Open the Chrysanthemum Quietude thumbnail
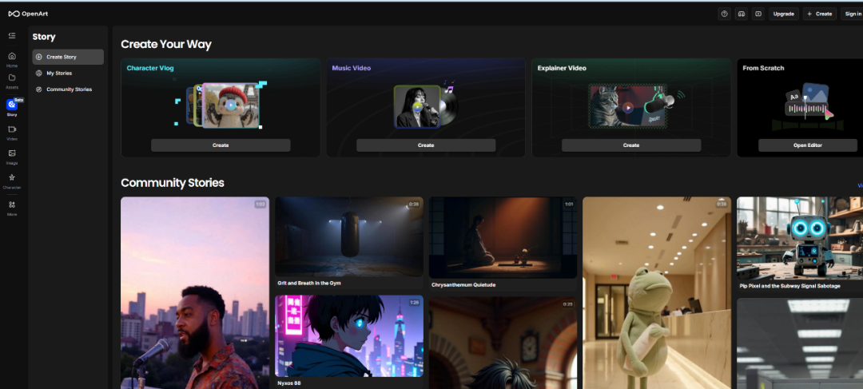This screenshot has height=389, width=863. (503, 238)
